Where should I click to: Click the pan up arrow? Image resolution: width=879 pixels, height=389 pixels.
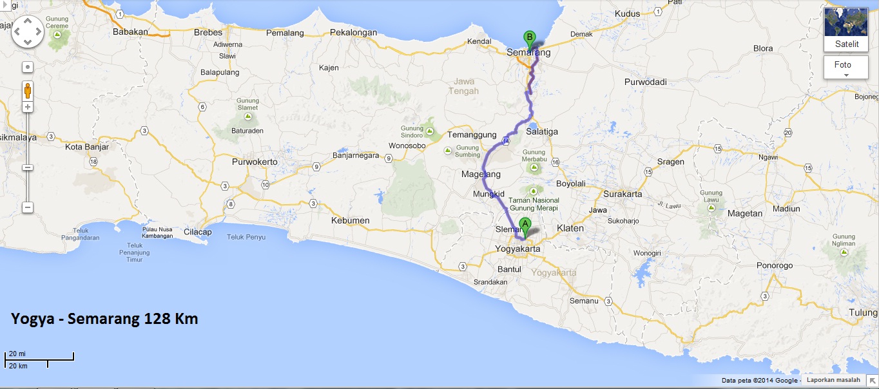pos(28,22)
